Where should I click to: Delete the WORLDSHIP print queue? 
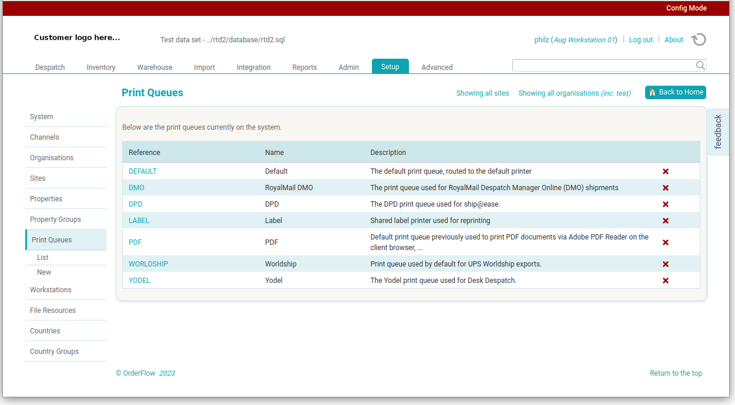[665, 264]
